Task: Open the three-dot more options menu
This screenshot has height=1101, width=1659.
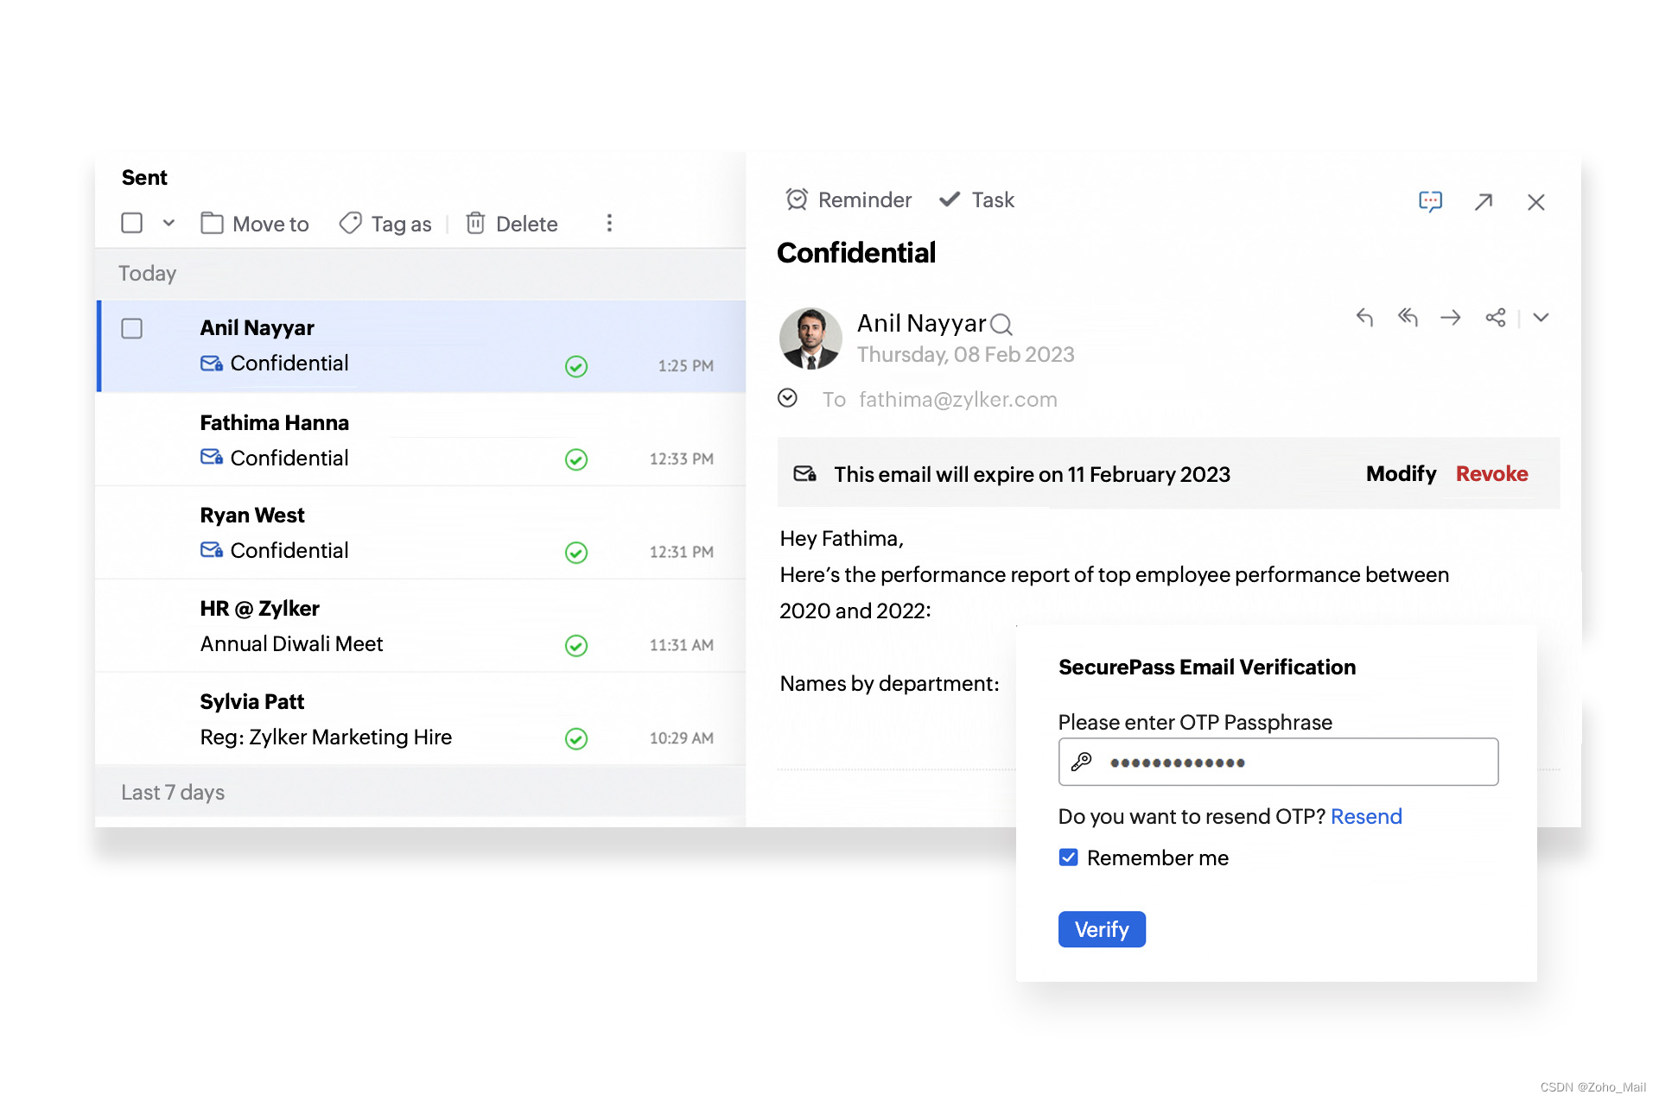Action: point(609,224)
